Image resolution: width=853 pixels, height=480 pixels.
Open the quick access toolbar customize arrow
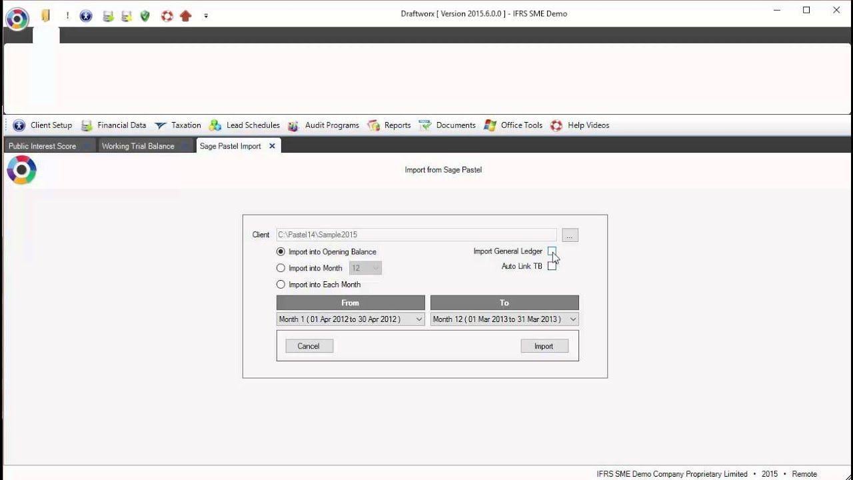coord(206,16)
